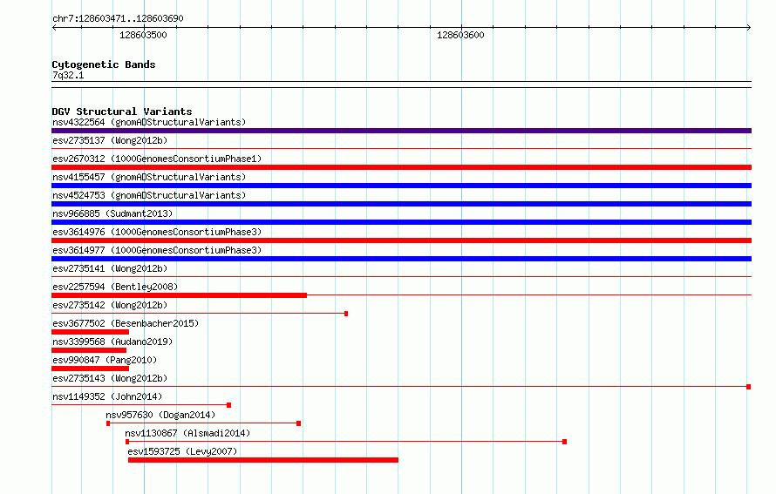Image resolution: width=776 pixels, height=494 pixels.
Task: Open nsv4155457 gnomADStructuralVariants label
Action: (149, 177)
